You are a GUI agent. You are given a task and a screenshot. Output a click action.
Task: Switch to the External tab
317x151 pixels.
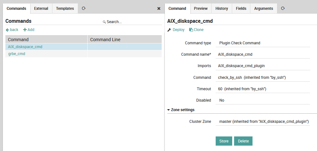coord(41,9)
